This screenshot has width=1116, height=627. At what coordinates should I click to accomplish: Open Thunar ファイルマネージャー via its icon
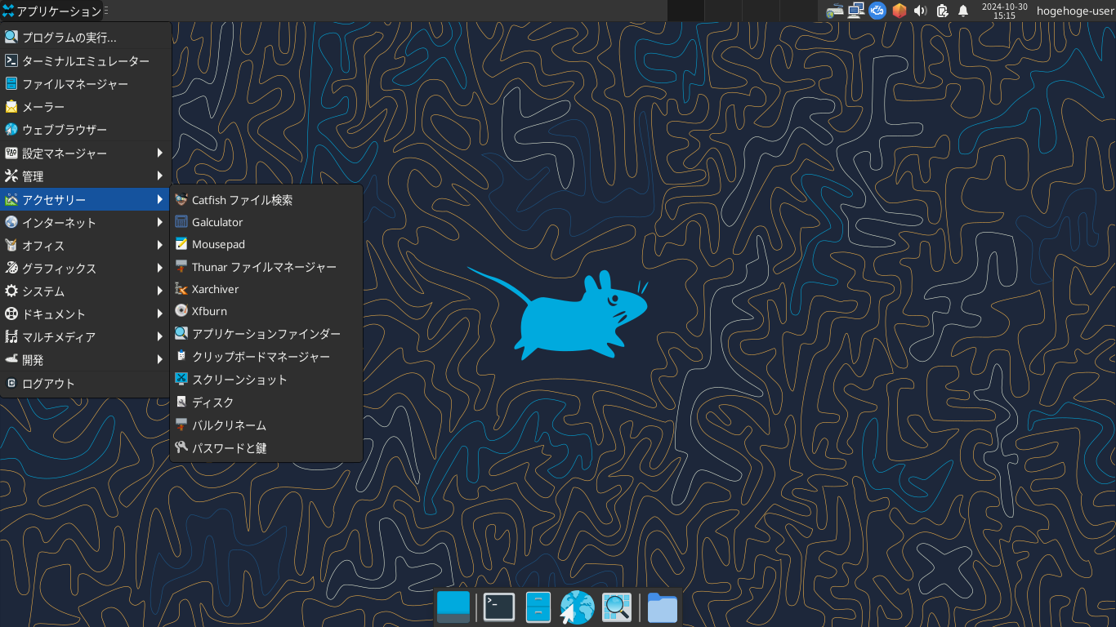pos(181,266)
